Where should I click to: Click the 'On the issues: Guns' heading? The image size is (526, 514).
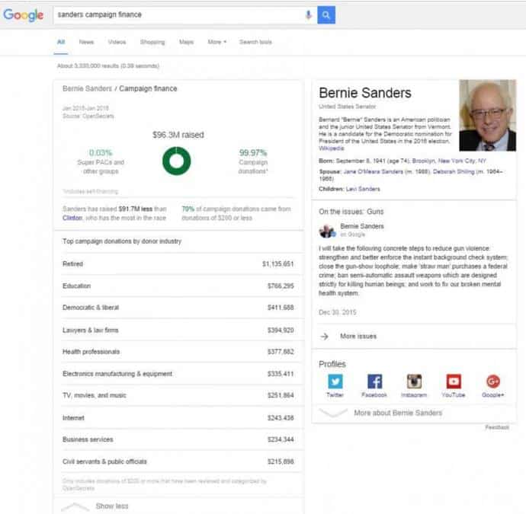click(351, 212)
